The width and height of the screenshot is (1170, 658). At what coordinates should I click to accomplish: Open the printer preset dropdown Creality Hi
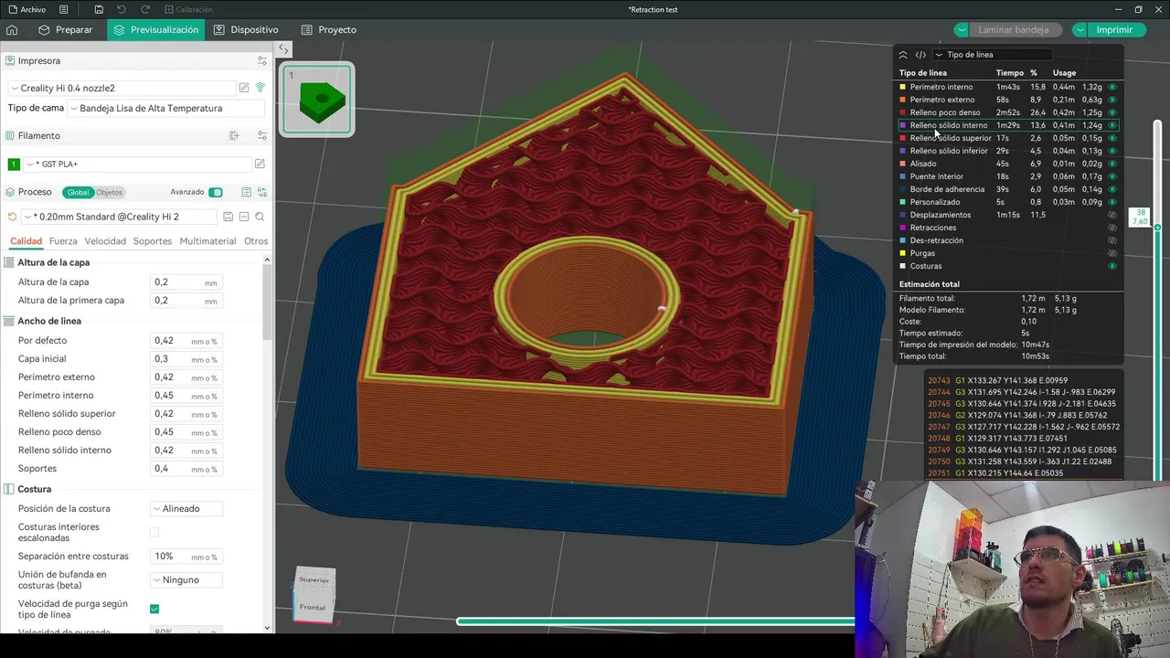pos(122,88)
